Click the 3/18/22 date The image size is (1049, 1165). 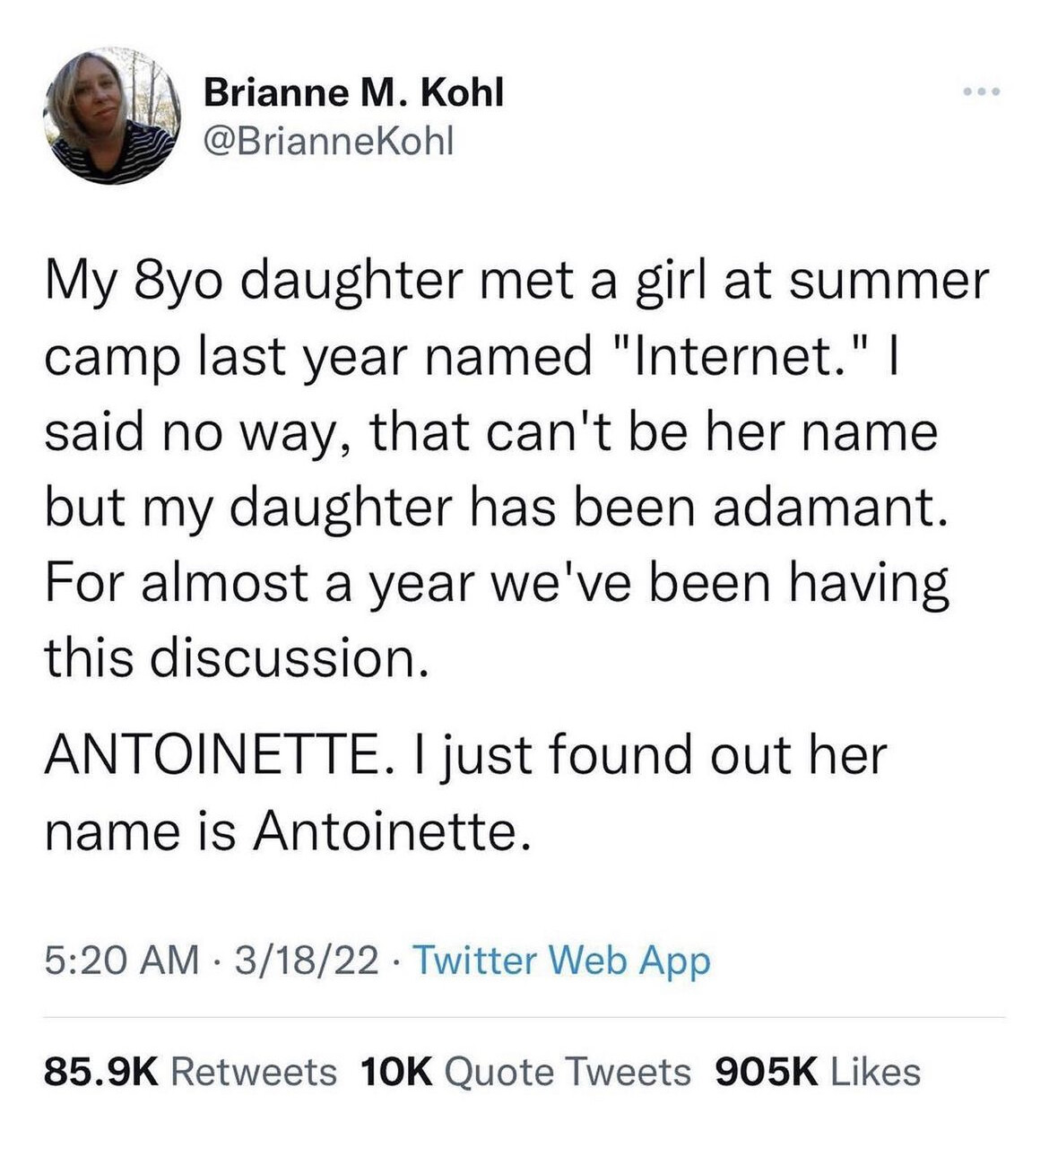[x=306, y=961]
